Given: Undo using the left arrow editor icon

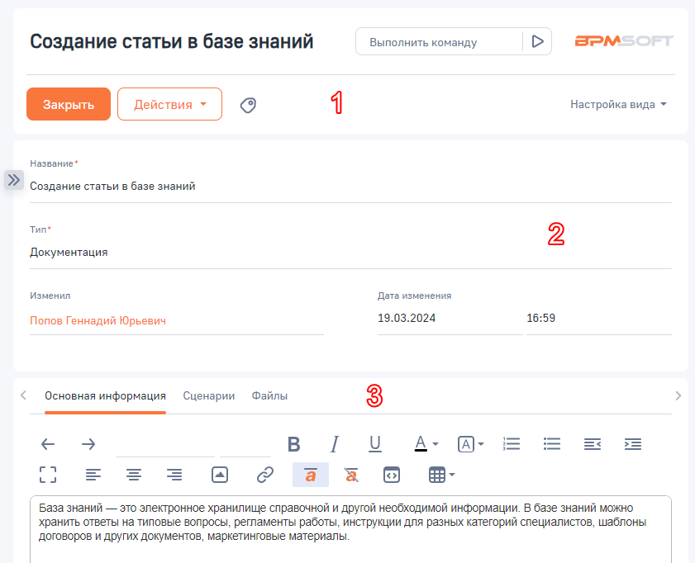Looking at the screenshot, I should 48,444.
